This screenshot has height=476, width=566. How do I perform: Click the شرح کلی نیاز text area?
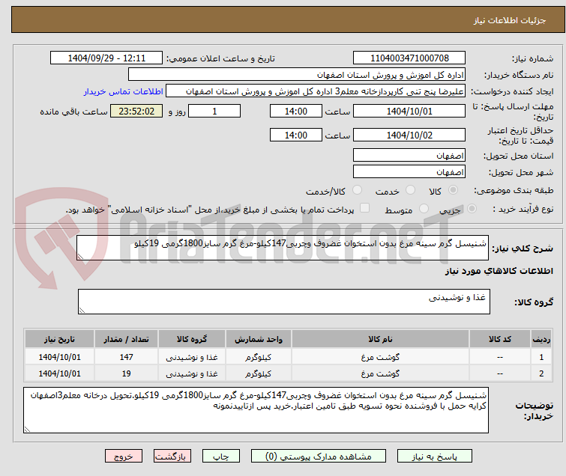(x=283, y=248)
